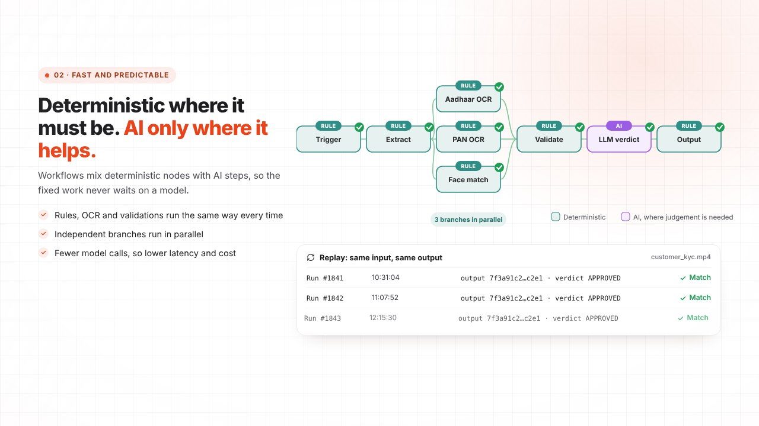Click the green checkmark on Output node
Image resolution: width=759 pixels, height=426 pixels.
pyautogui.click(x=720, y=127)
